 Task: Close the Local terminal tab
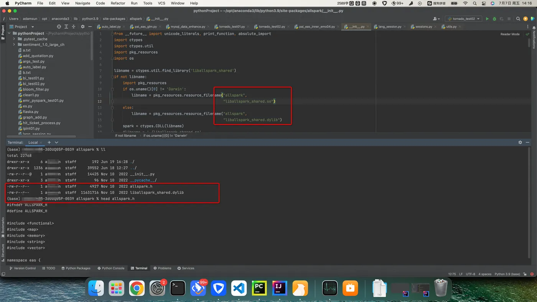[41, 143]
